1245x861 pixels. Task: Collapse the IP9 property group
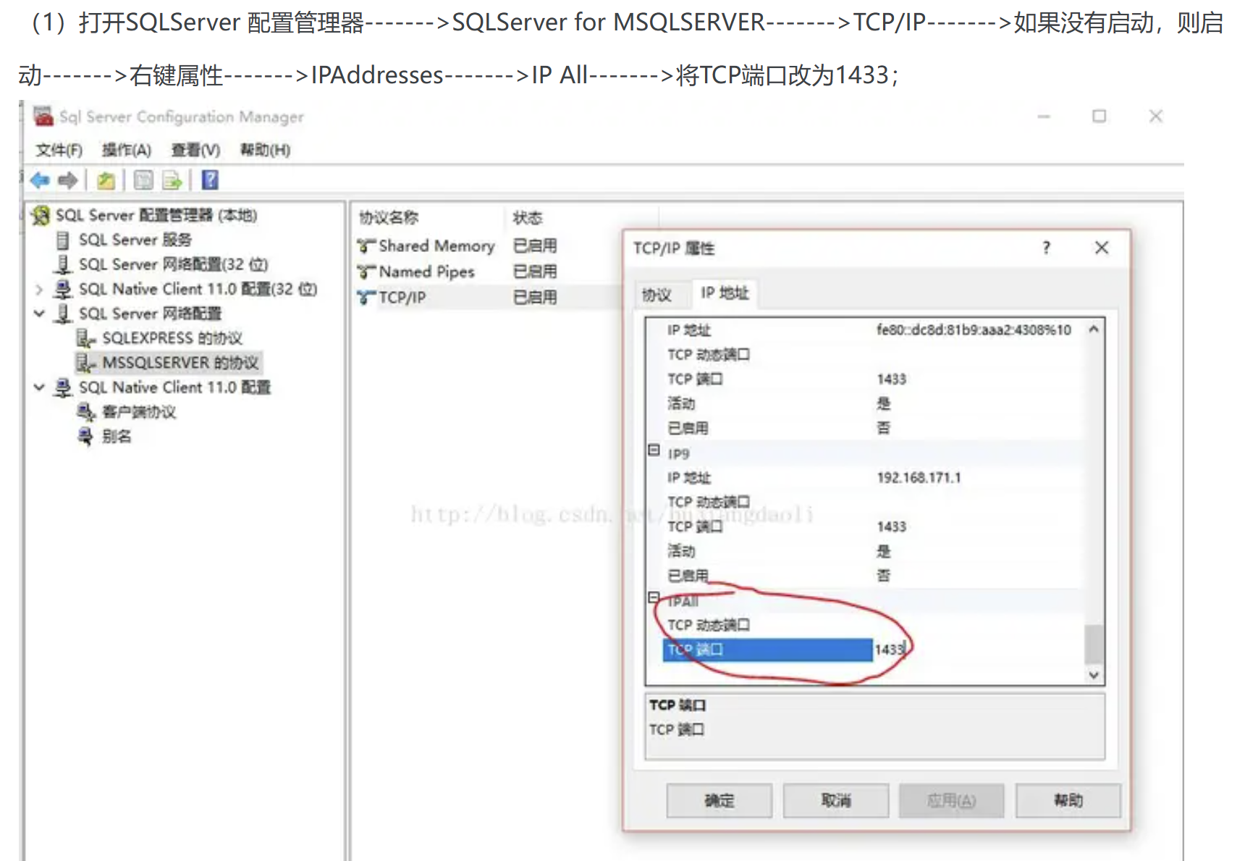click(x=654, y=450)
